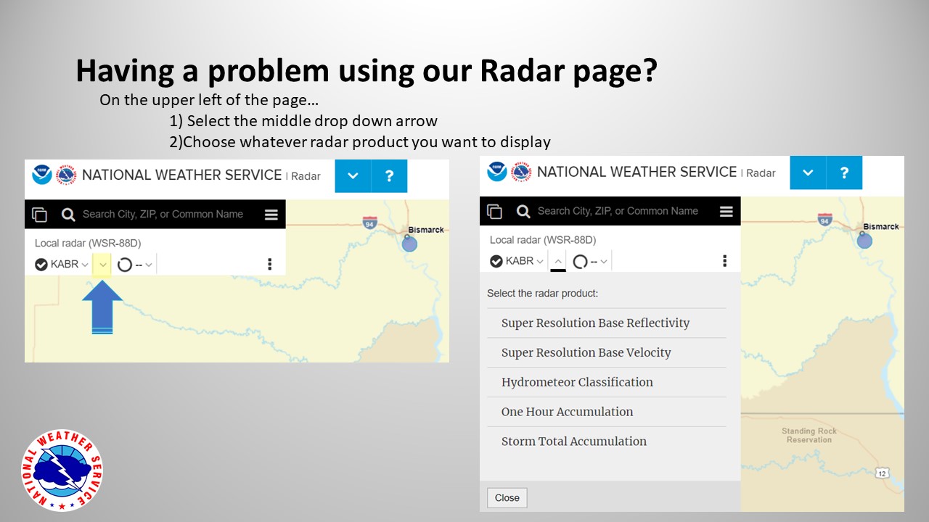
Task: Click the US 12 highway shield on the map
Action: pyautogui.click(x=882, y=473)
